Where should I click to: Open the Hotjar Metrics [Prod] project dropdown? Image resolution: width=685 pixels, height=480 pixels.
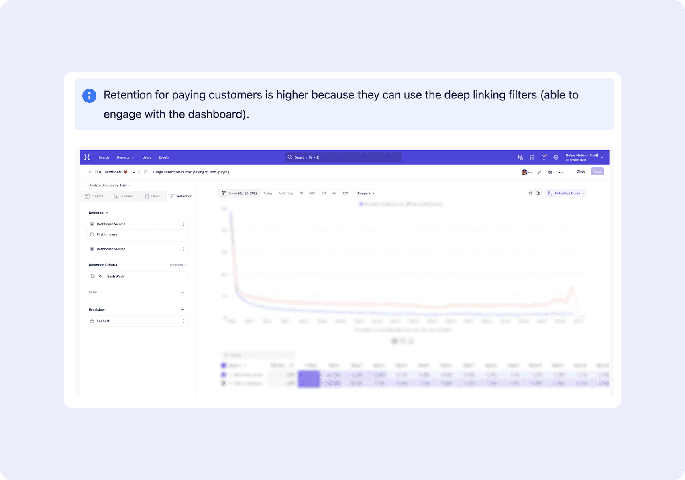pyautogui.click(x=584, y=157)
